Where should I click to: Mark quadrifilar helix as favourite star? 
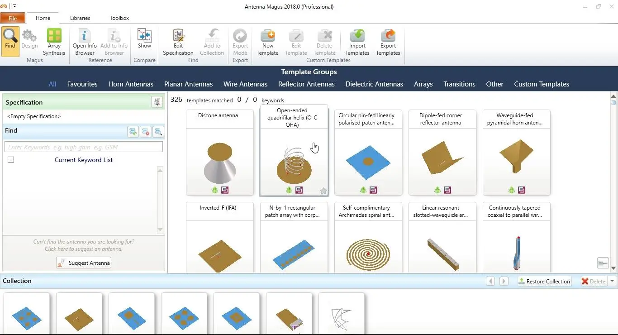(323, 191)
